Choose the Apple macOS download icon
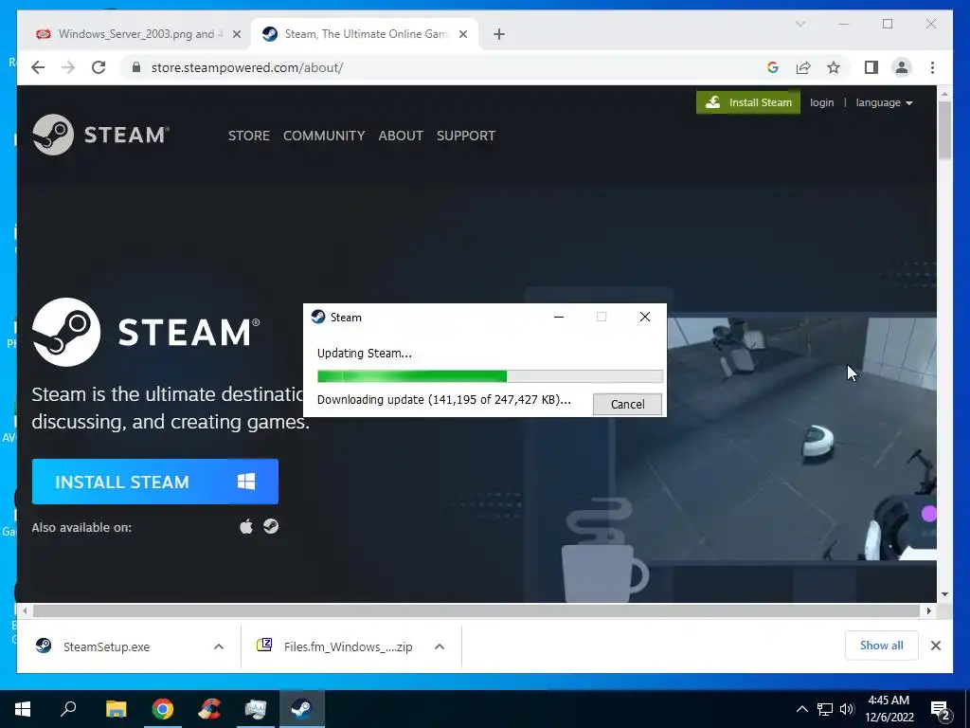 246,526
